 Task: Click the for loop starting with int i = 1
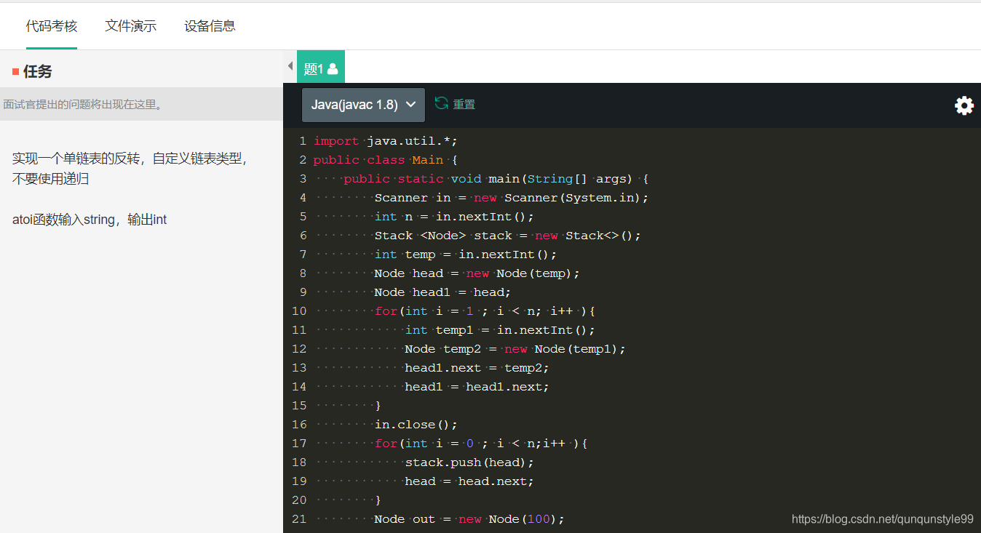pos(485,311)
